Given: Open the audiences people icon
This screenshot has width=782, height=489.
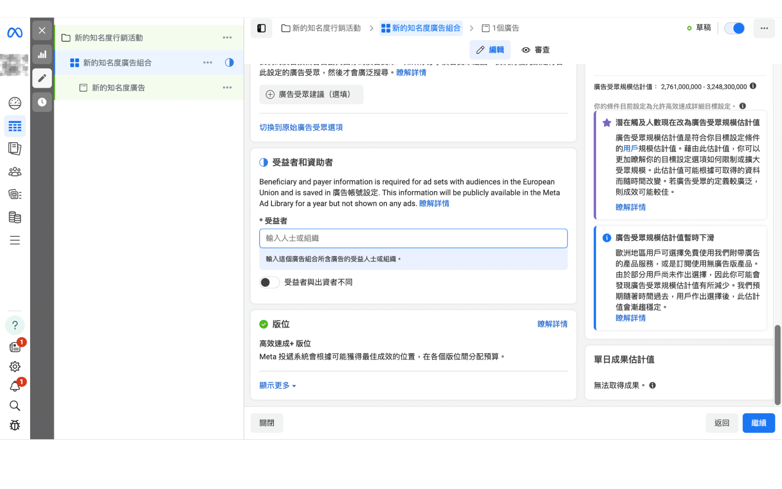Looking at the screenshot, I should tap(14, 171).
